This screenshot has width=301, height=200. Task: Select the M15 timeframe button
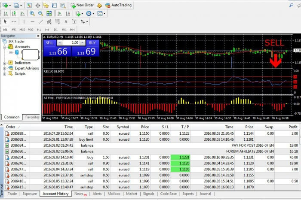click(21, 29)
